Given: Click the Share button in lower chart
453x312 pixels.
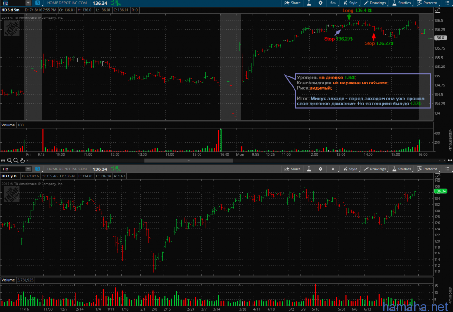Looking at the screenshot, I should [x=293, y=169].
